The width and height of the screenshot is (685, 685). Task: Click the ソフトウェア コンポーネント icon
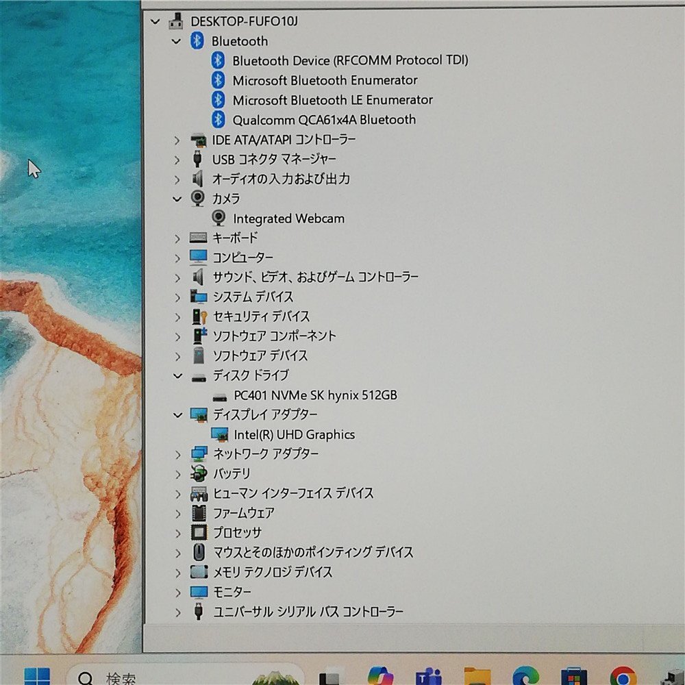pyautogui.click(x=199, y=336)
